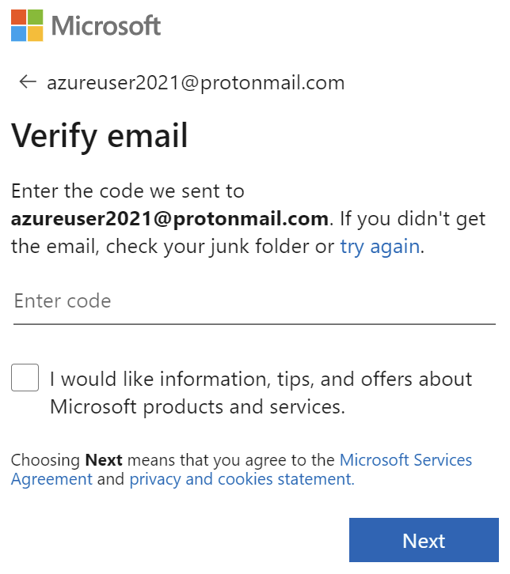Click the blue Next button
This screenshot has width=510, height=574.
pos(424,540)
